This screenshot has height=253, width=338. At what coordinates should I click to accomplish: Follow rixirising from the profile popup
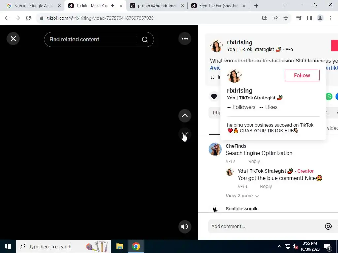point(302,75)
